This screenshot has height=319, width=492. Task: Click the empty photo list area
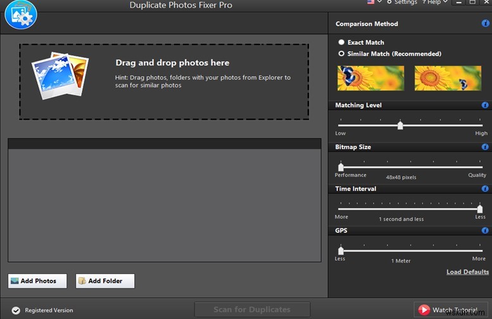(165, 205)
